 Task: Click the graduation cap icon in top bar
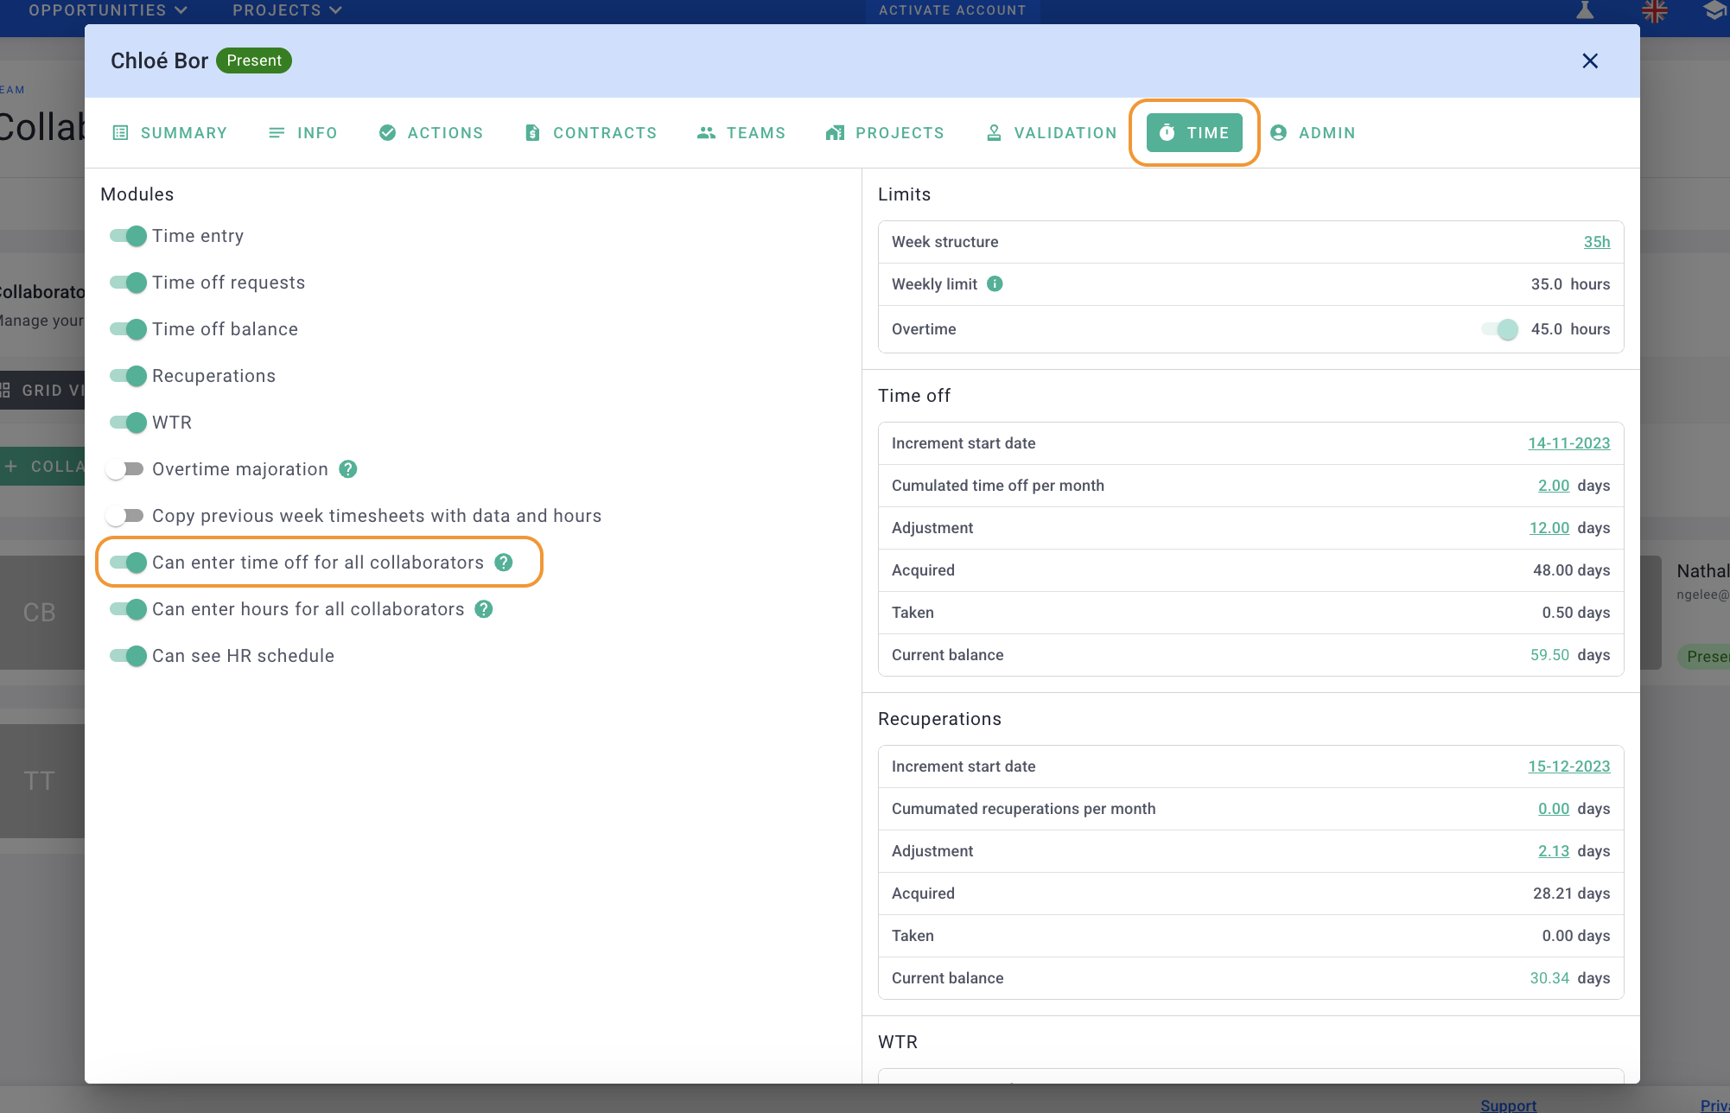pos(1714,10)
